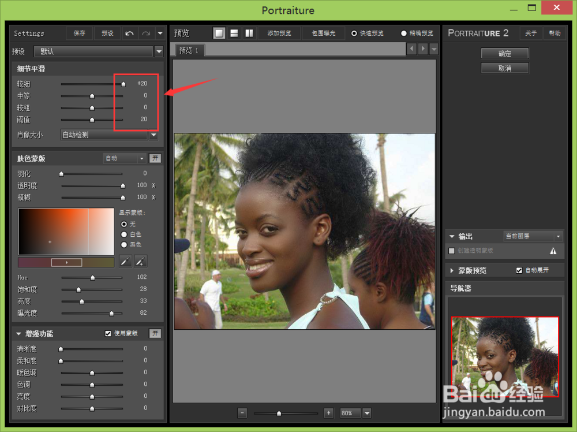Viewport: 577px width, 432px height.
Task: Click 预设 button in Settings bar
Action: (107, 33)
